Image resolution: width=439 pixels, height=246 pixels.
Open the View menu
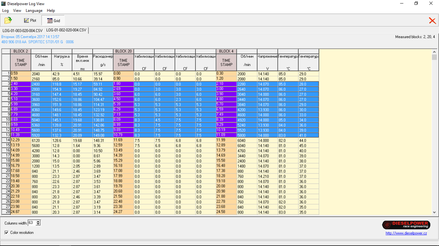[x=17, y=11]
